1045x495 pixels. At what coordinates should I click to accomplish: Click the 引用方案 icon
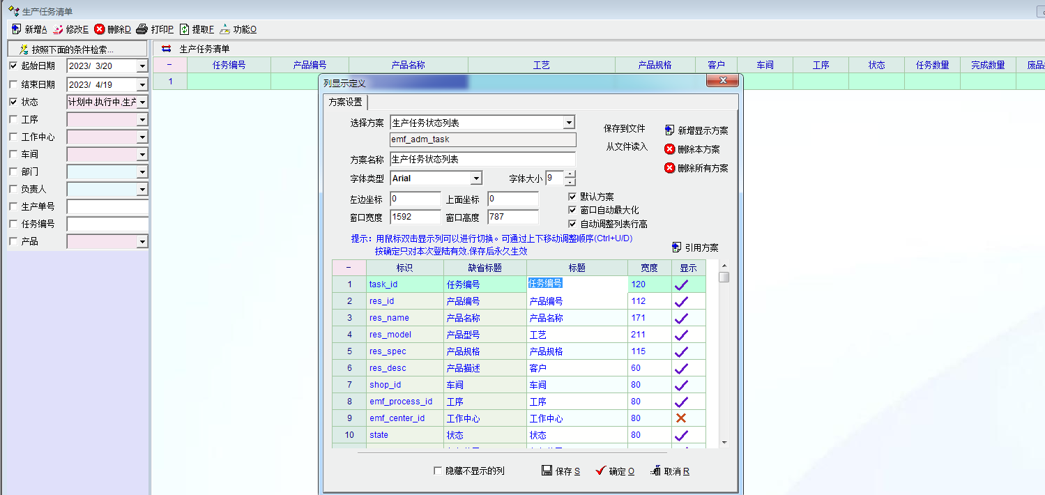[676, 247]
